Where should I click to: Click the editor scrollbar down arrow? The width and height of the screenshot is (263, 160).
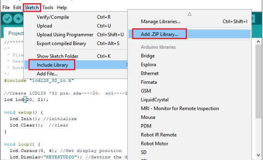[258, 155]
